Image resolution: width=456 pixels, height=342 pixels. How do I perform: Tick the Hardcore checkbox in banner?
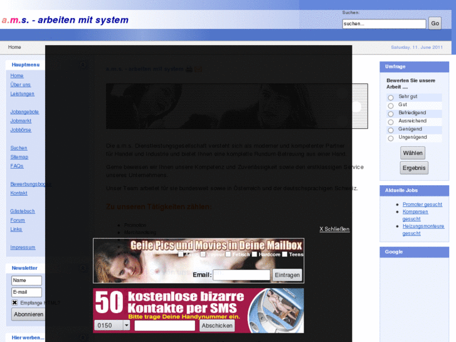click(x=255, y=254)
